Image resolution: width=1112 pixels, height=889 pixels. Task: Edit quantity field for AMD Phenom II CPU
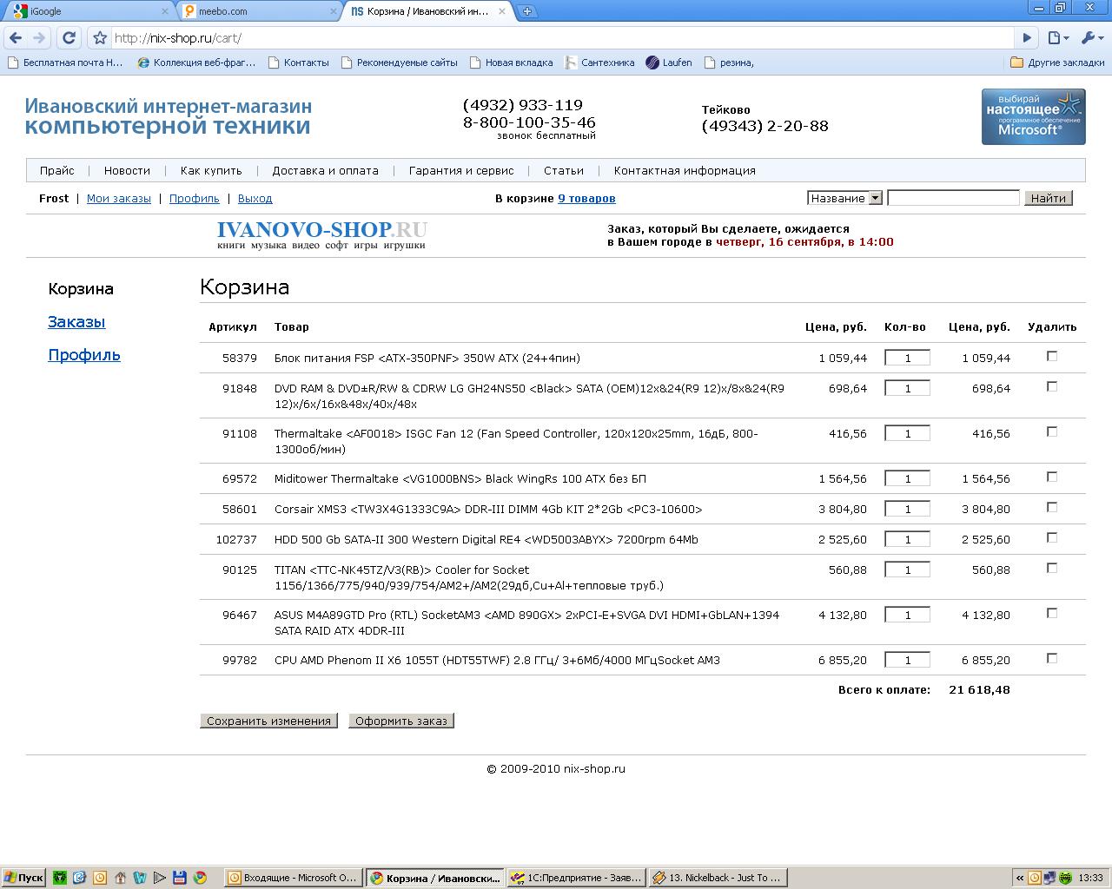(x=907, y=660)
